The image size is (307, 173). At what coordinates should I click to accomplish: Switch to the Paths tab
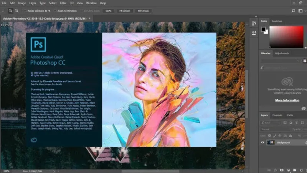(290, 115)
